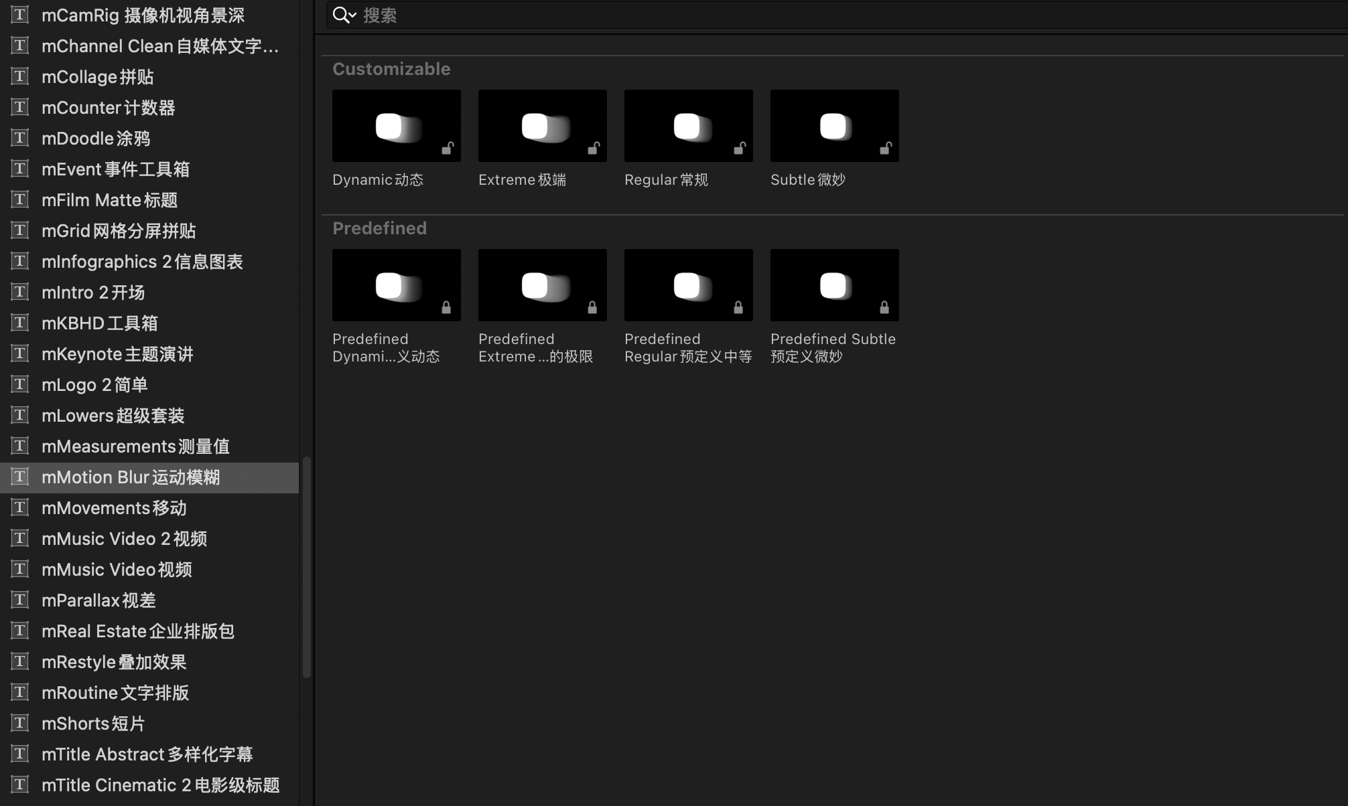Screen dimensions: 1348x806
Task: Select the Predefined Regular thumbnail
Action: click(x=689, y=285)
